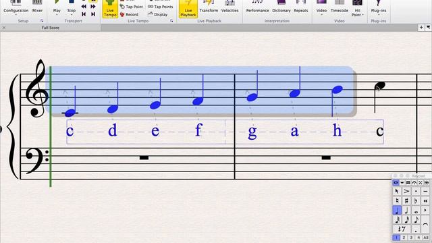The image size is (432, 243).
Task: Select the eighth note on Keypad
Action: coord(416,219)
